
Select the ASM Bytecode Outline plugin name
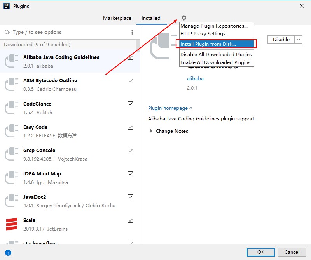[50, 81]
